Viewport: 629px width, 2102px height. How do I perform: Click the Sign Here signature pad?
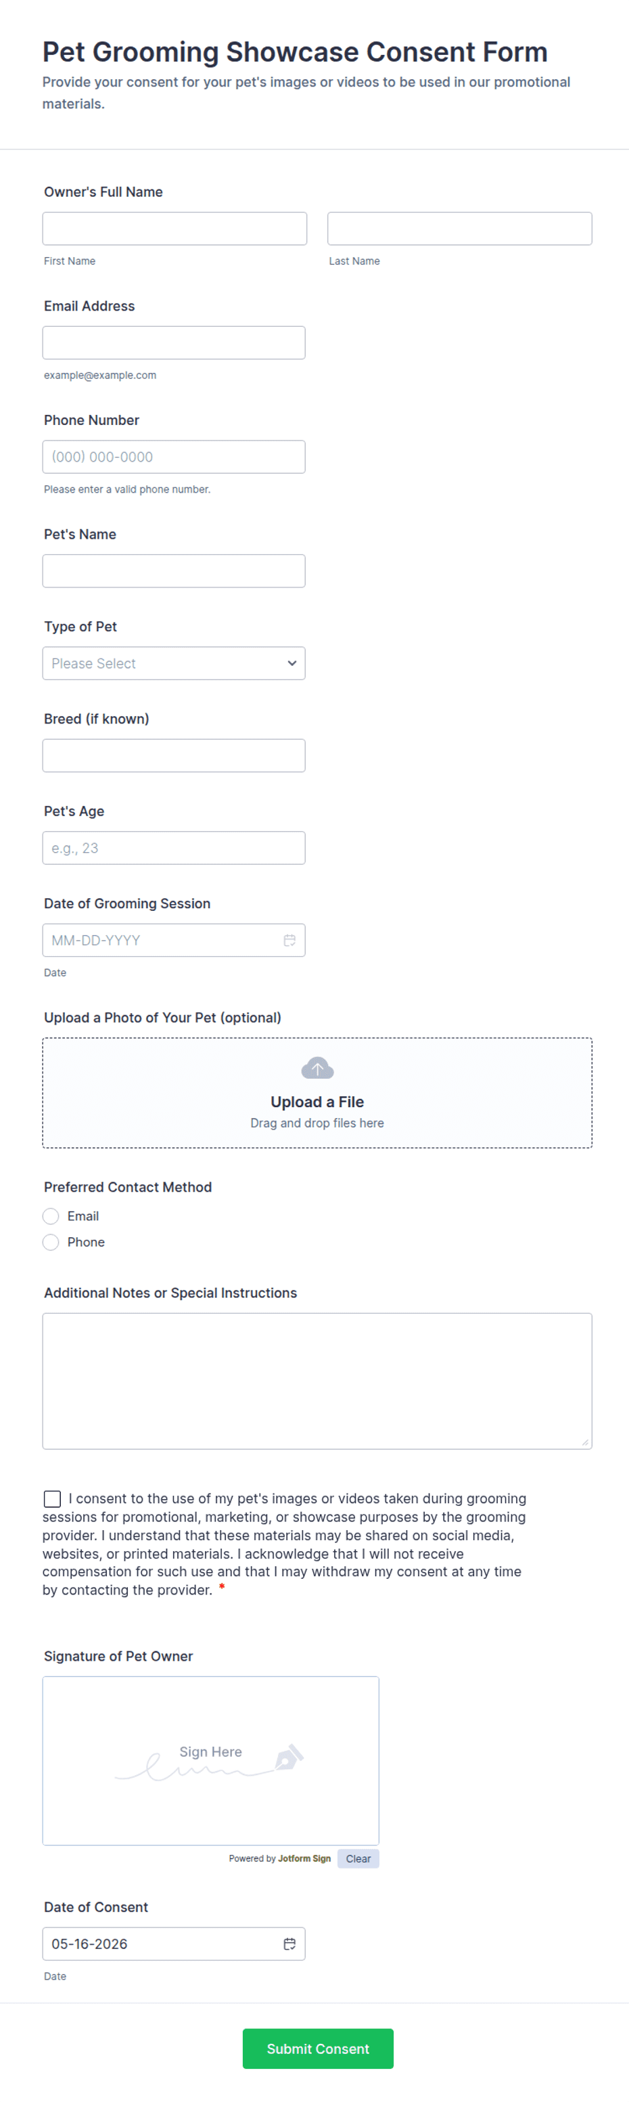[210, 1760]
